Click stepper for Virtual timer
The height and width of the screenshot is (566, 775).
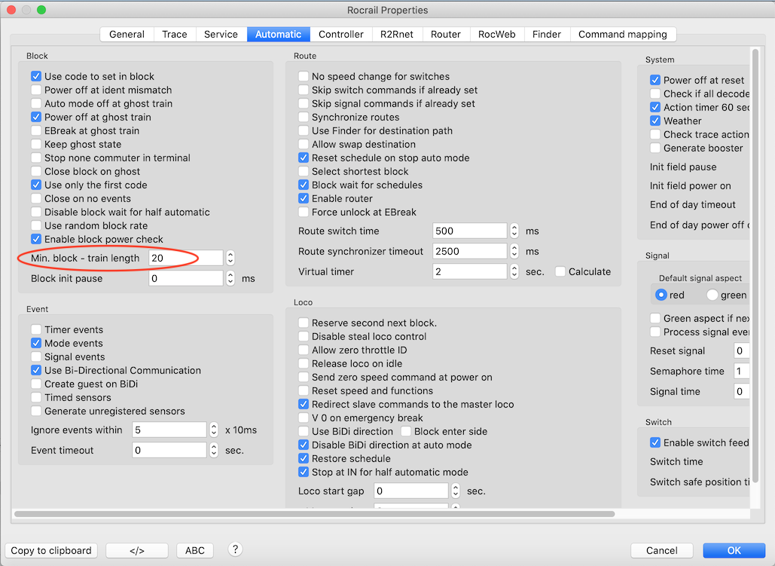514,271
